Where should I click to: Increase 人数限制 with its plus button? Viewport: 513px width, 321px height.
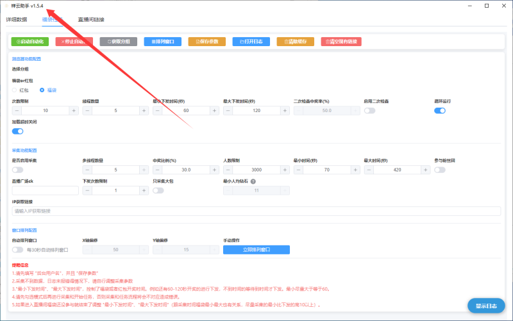[285, 170]
